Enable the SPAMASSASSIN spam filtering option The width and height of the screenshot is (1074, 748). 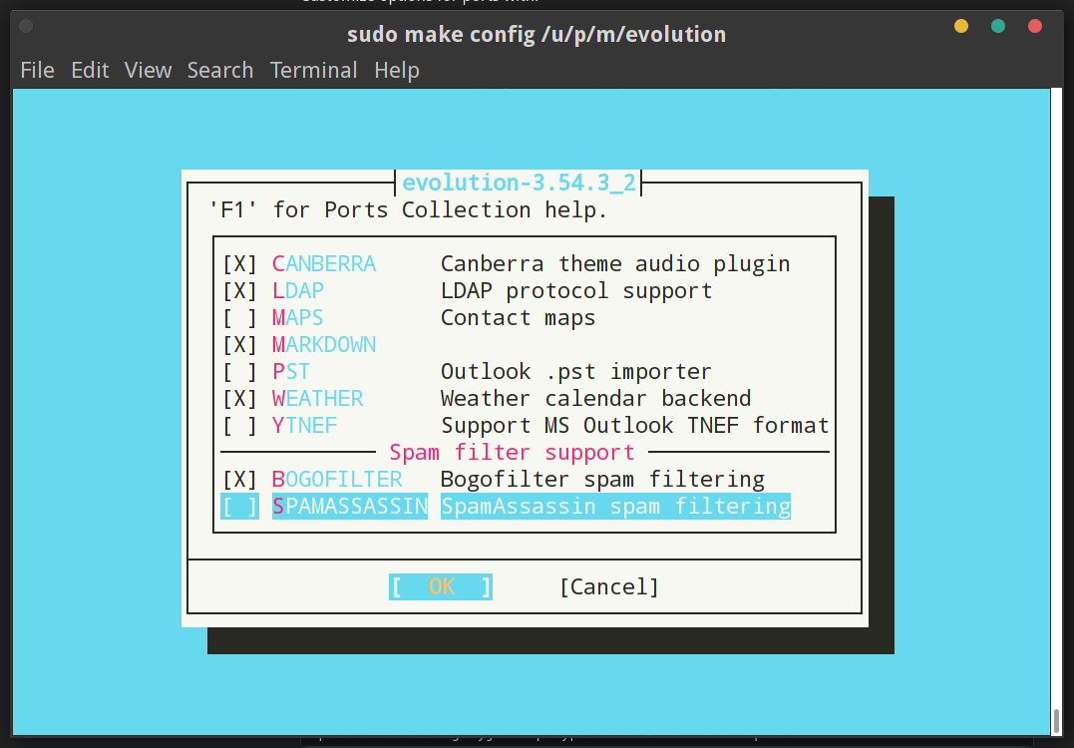tap(239, 507)
